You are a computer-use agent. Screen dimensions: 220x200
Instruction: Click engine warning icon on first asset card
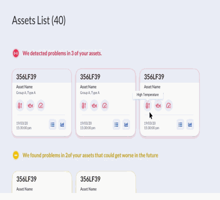point(30,105)
